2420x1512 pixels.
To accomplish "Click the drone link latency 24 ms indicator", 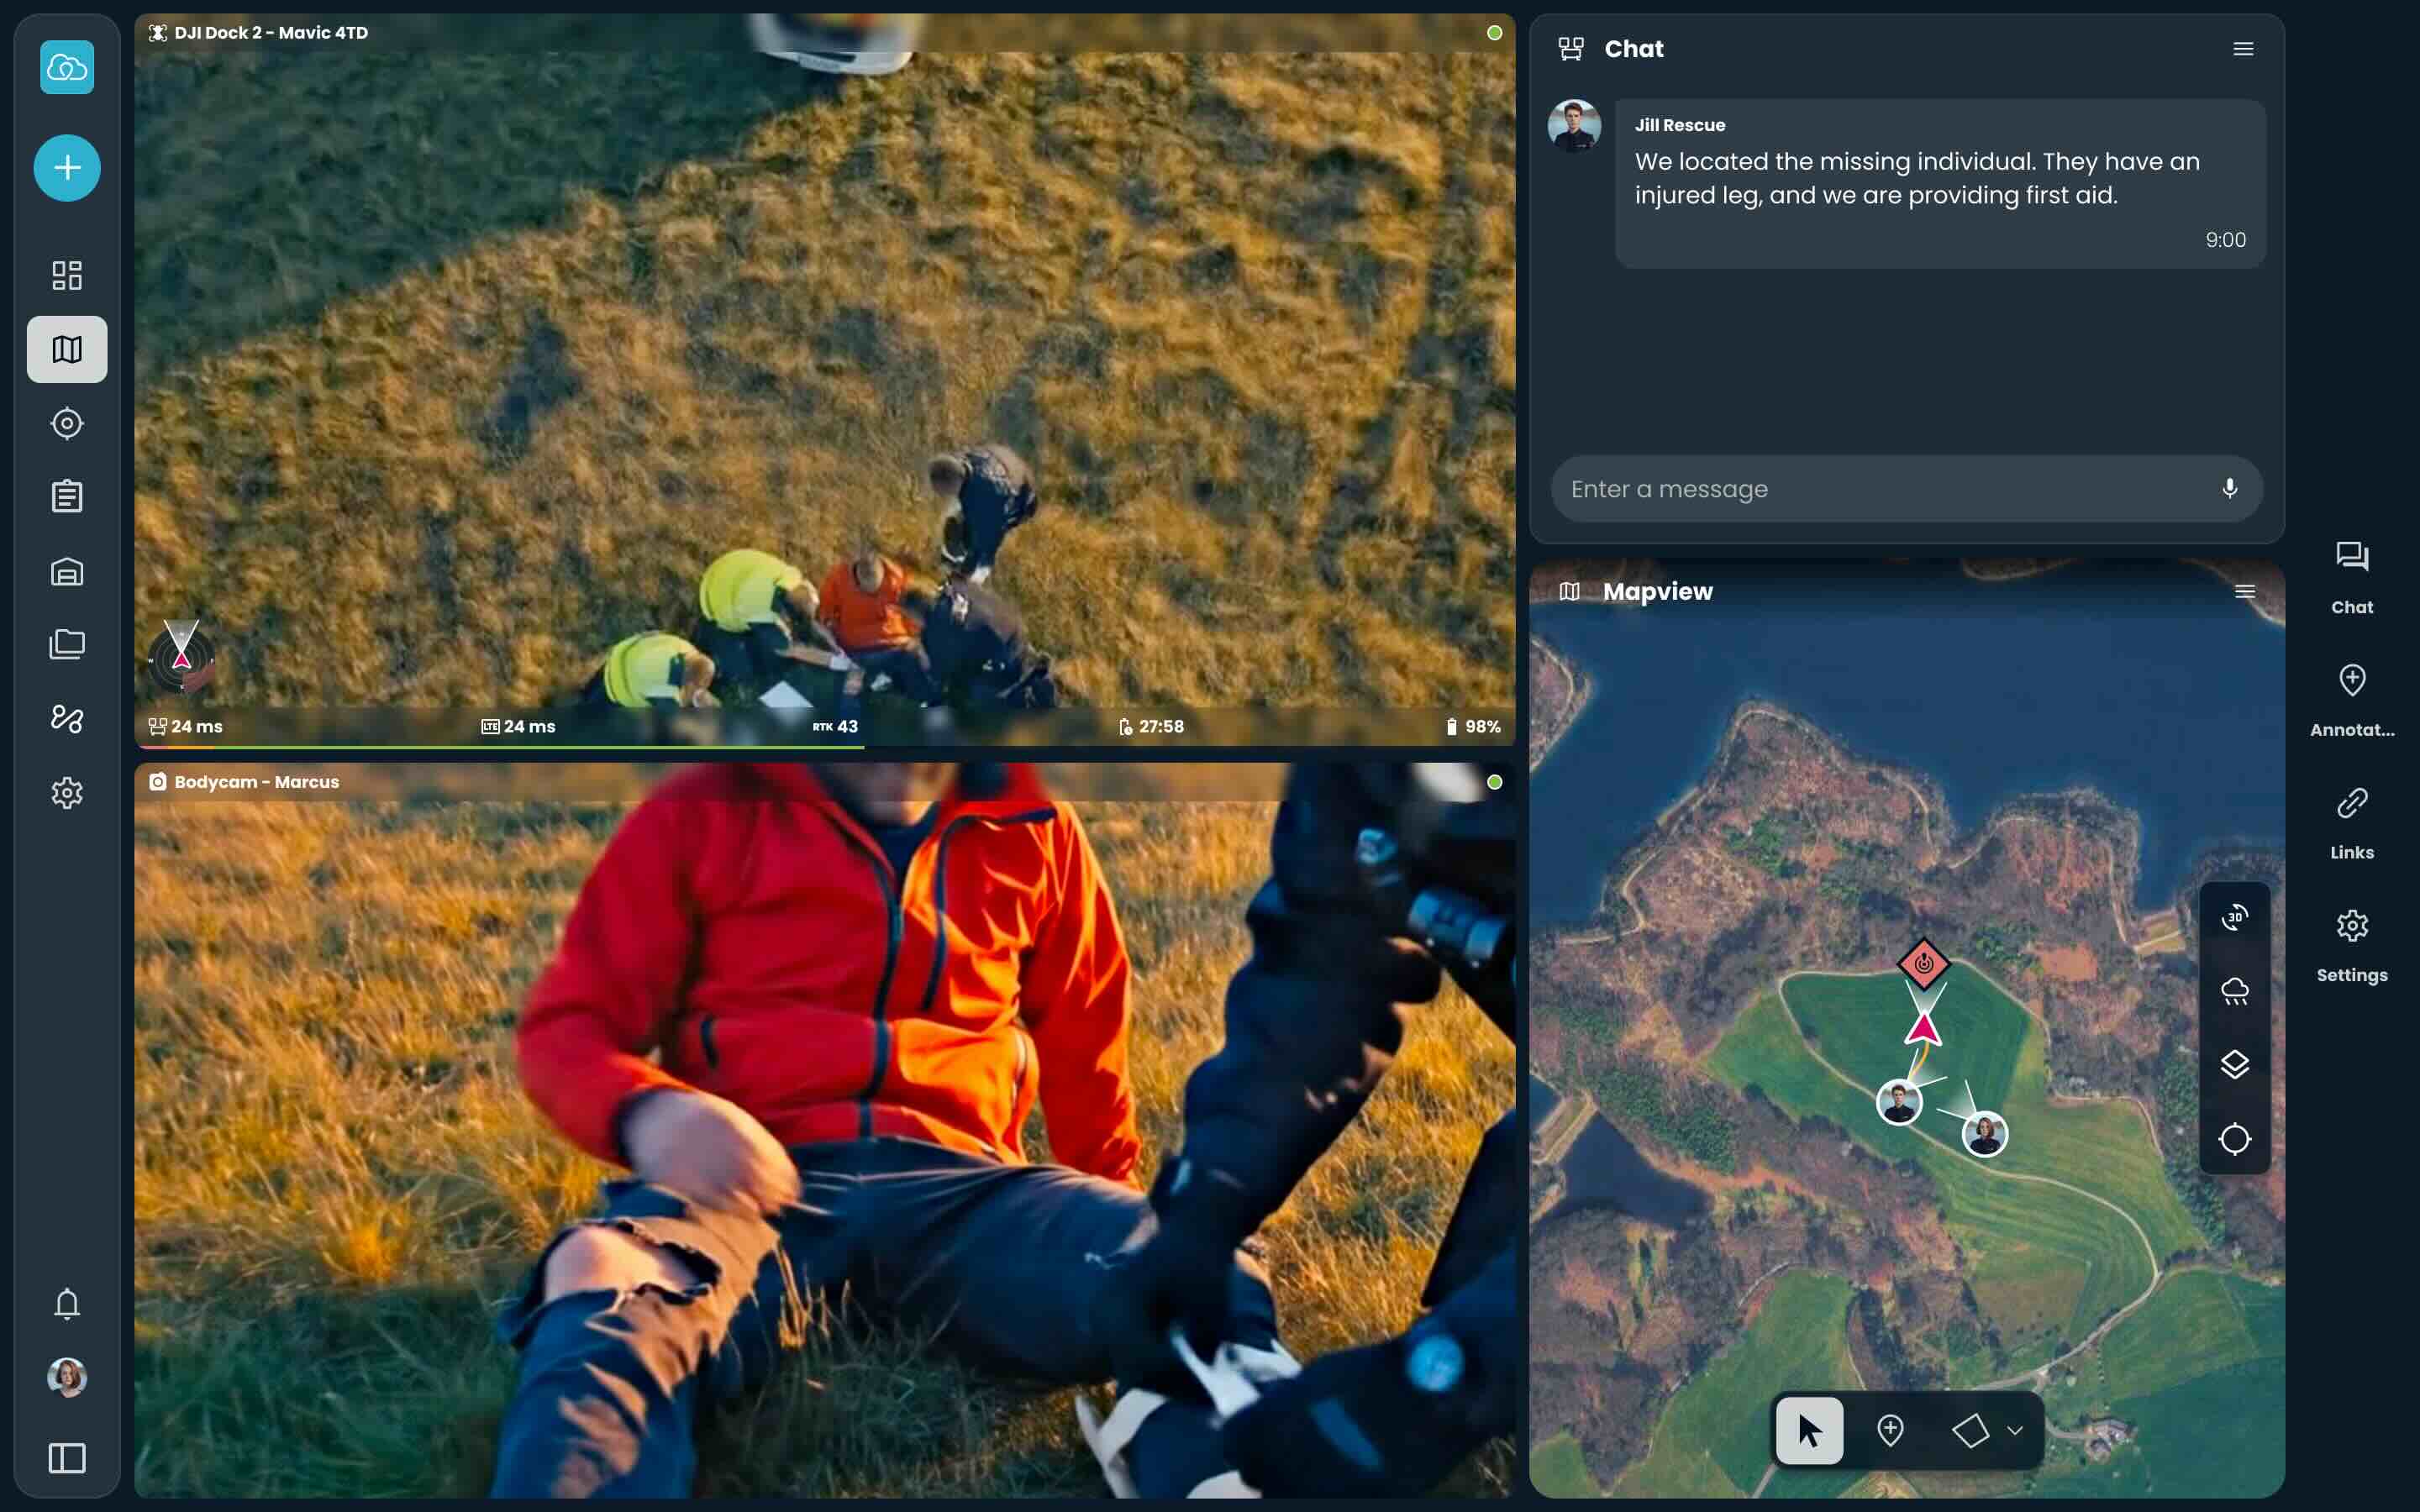I will [186, 727].
